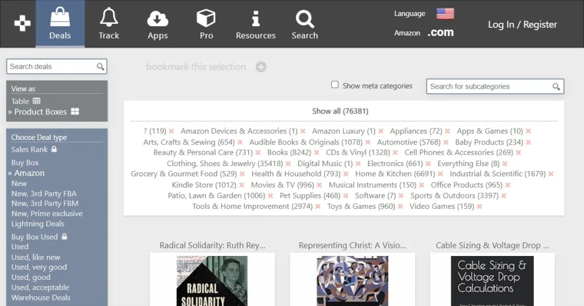
Task: Remove the Books category with its x icon
Action: point(316,153)
